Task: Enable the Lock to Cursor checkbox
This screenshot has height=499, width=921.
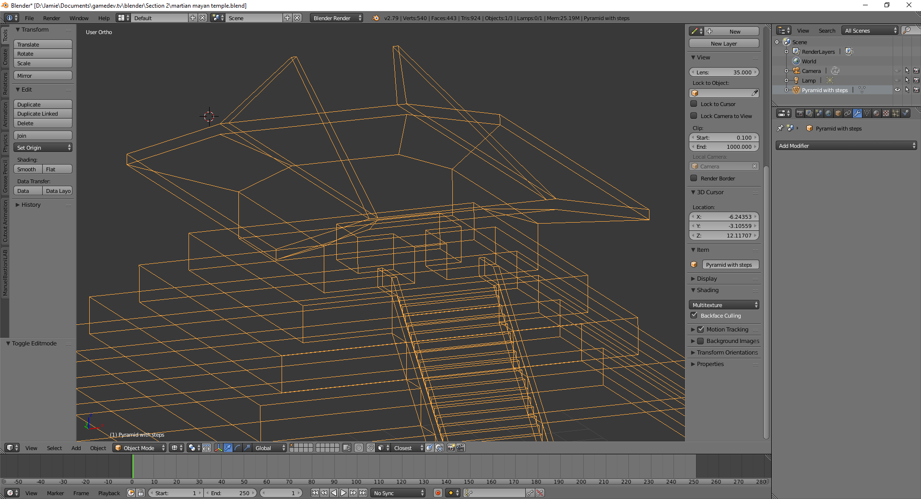Action: [694, 104]
